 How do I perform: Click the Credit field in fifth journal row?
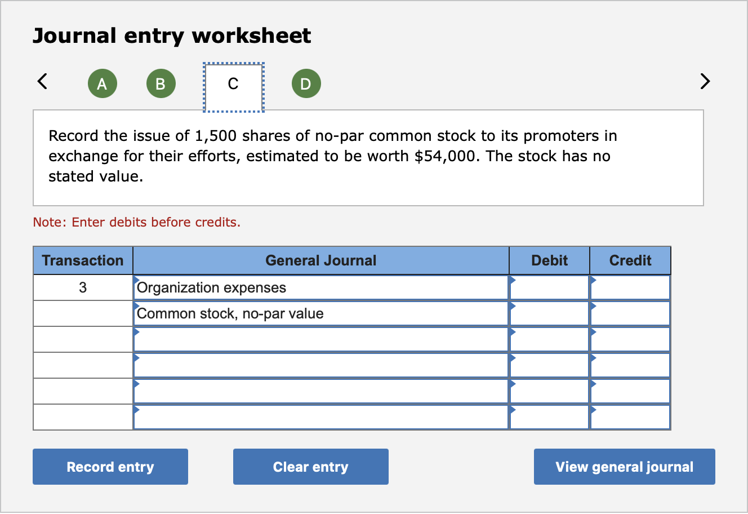coord(630,391)
